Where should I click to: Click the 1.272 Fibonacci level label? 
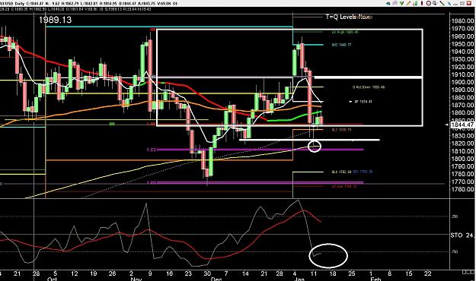pos(152,150)
